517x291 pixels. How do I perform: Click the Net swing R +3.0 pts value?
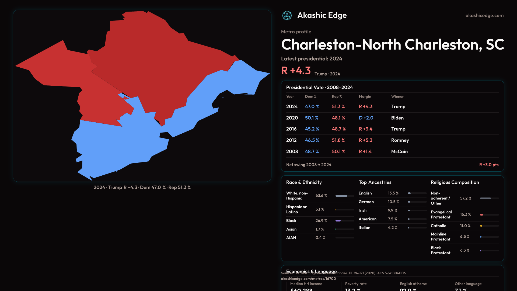tap(488, 165)
